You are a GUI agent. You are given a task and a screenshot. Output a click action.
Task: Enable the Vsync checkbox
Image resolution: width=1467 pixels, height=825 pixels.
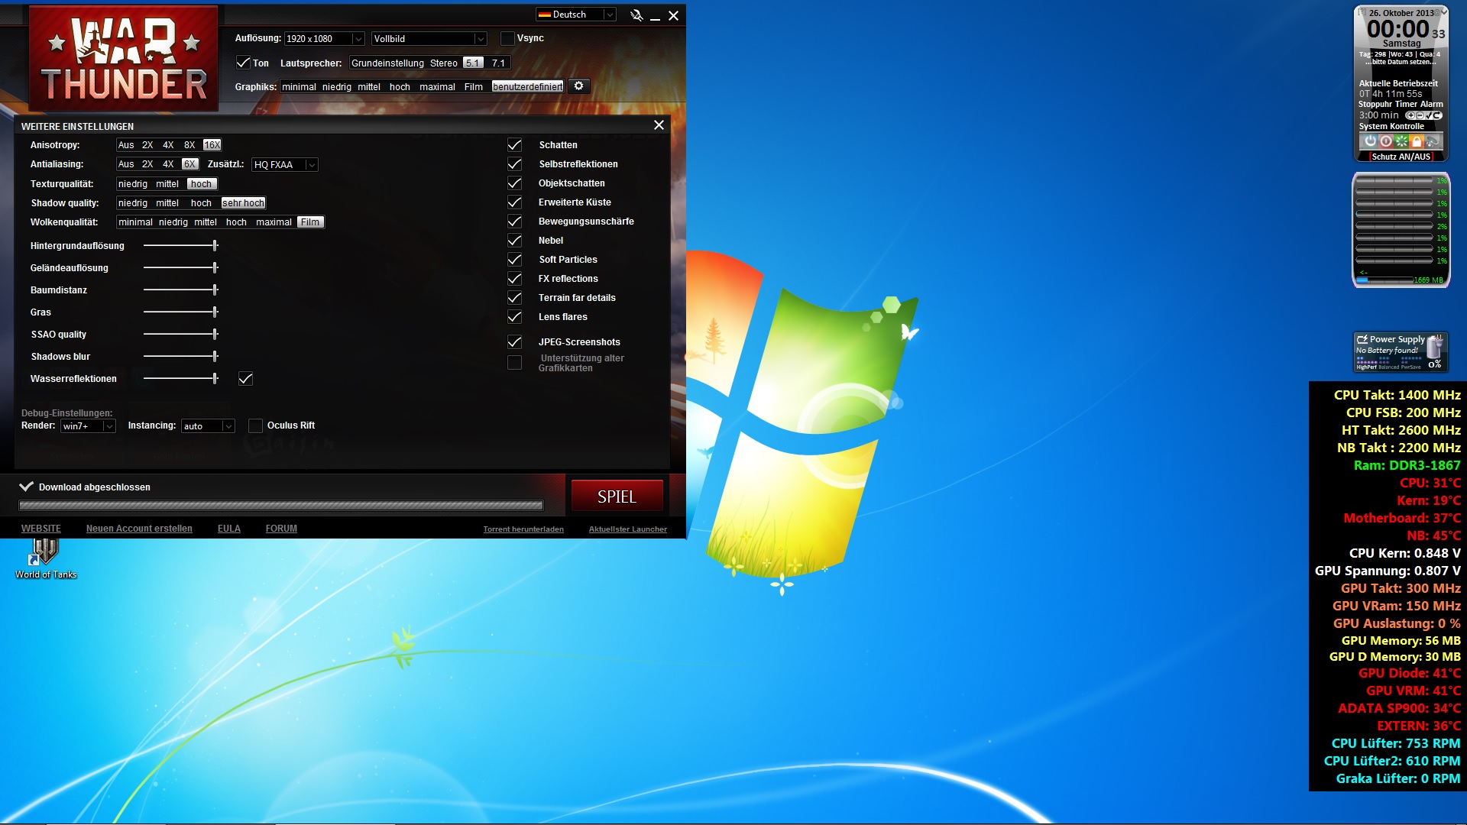pos(507,38)
